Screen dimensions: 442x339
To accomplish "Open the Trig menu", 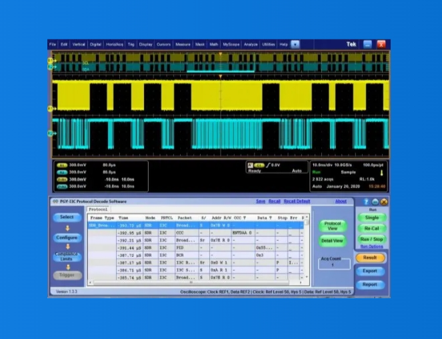I will 131,44.
